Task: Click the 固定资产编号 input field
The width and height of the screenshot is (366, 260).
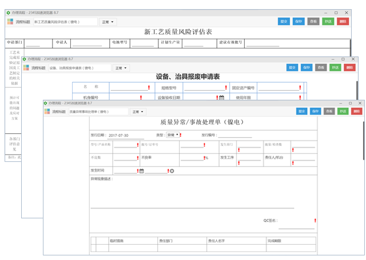Action: click(x=279, y=88)
